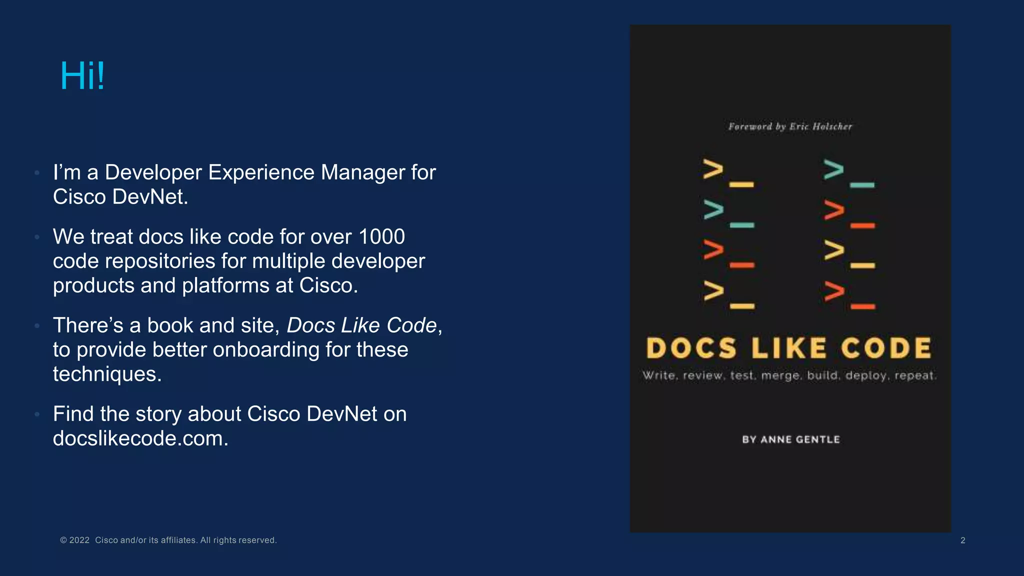
Task: Click the top-right teal terminal prompt icon
Action: click(x=848, y=172)
